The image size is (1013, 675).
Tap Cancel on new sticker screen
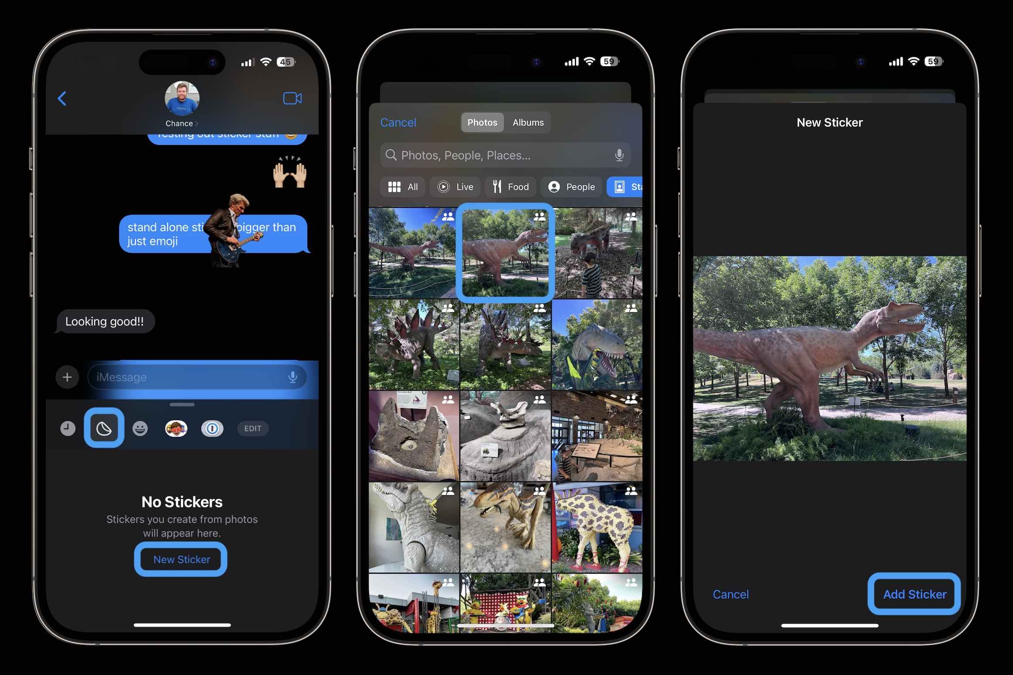tap(731, 594)
